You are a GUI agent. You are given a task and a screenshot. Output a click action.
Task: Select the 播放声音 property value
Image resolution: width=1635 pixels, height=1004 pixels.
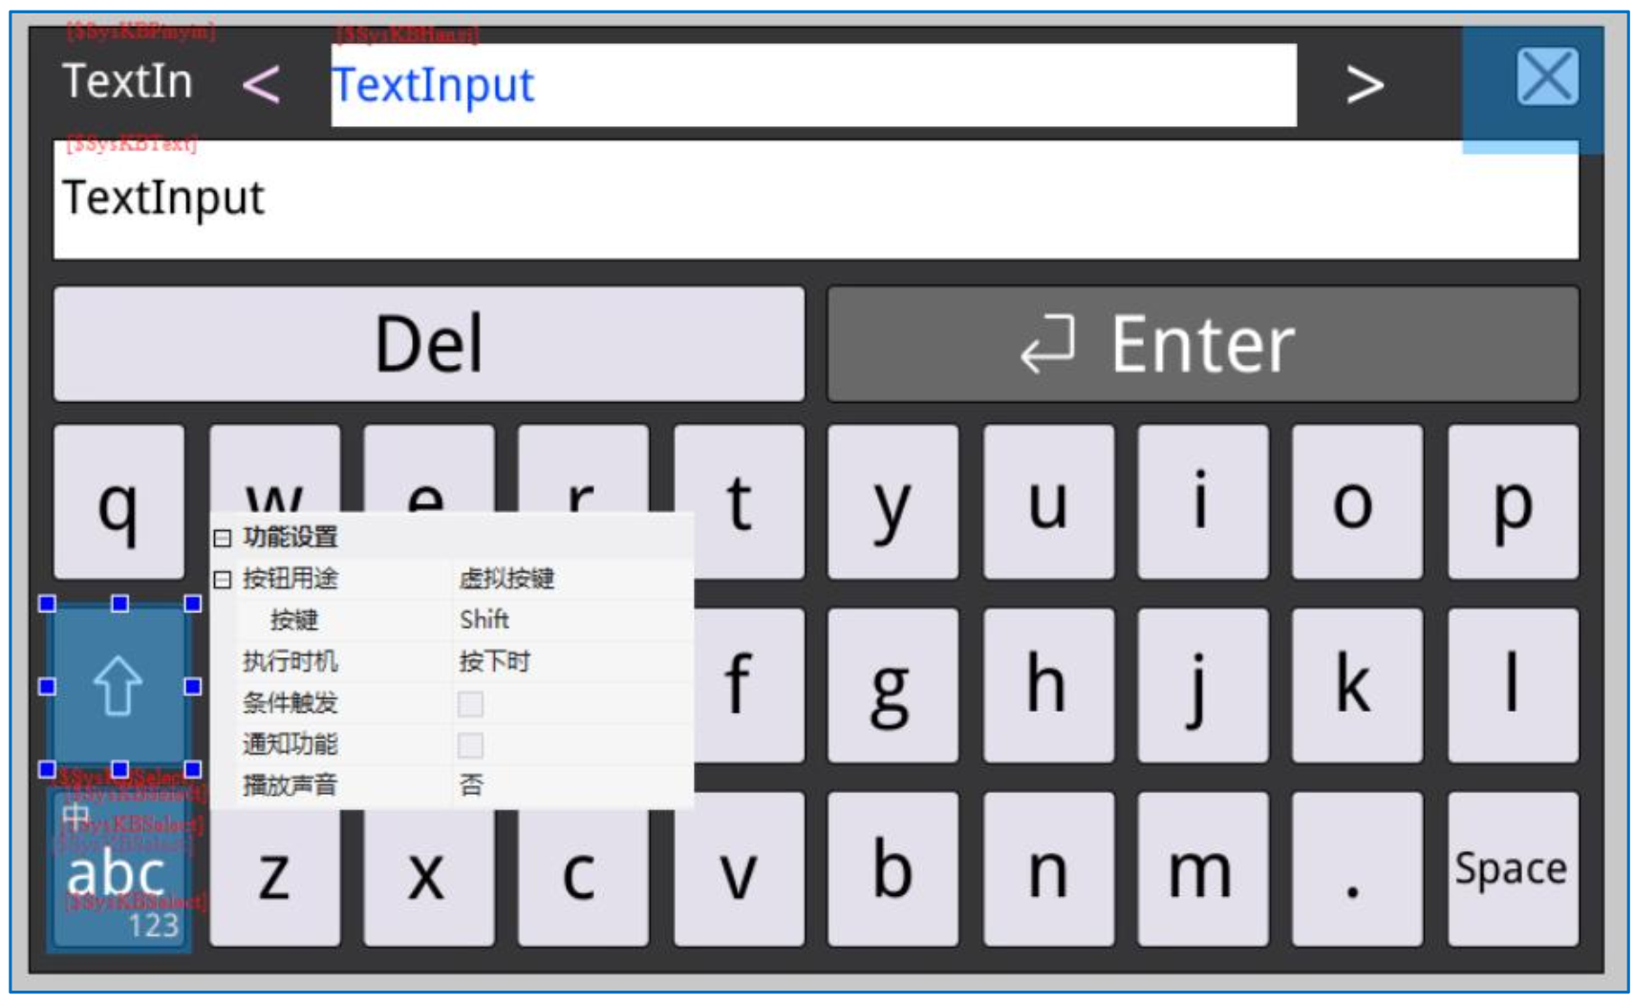coord(570,785)
